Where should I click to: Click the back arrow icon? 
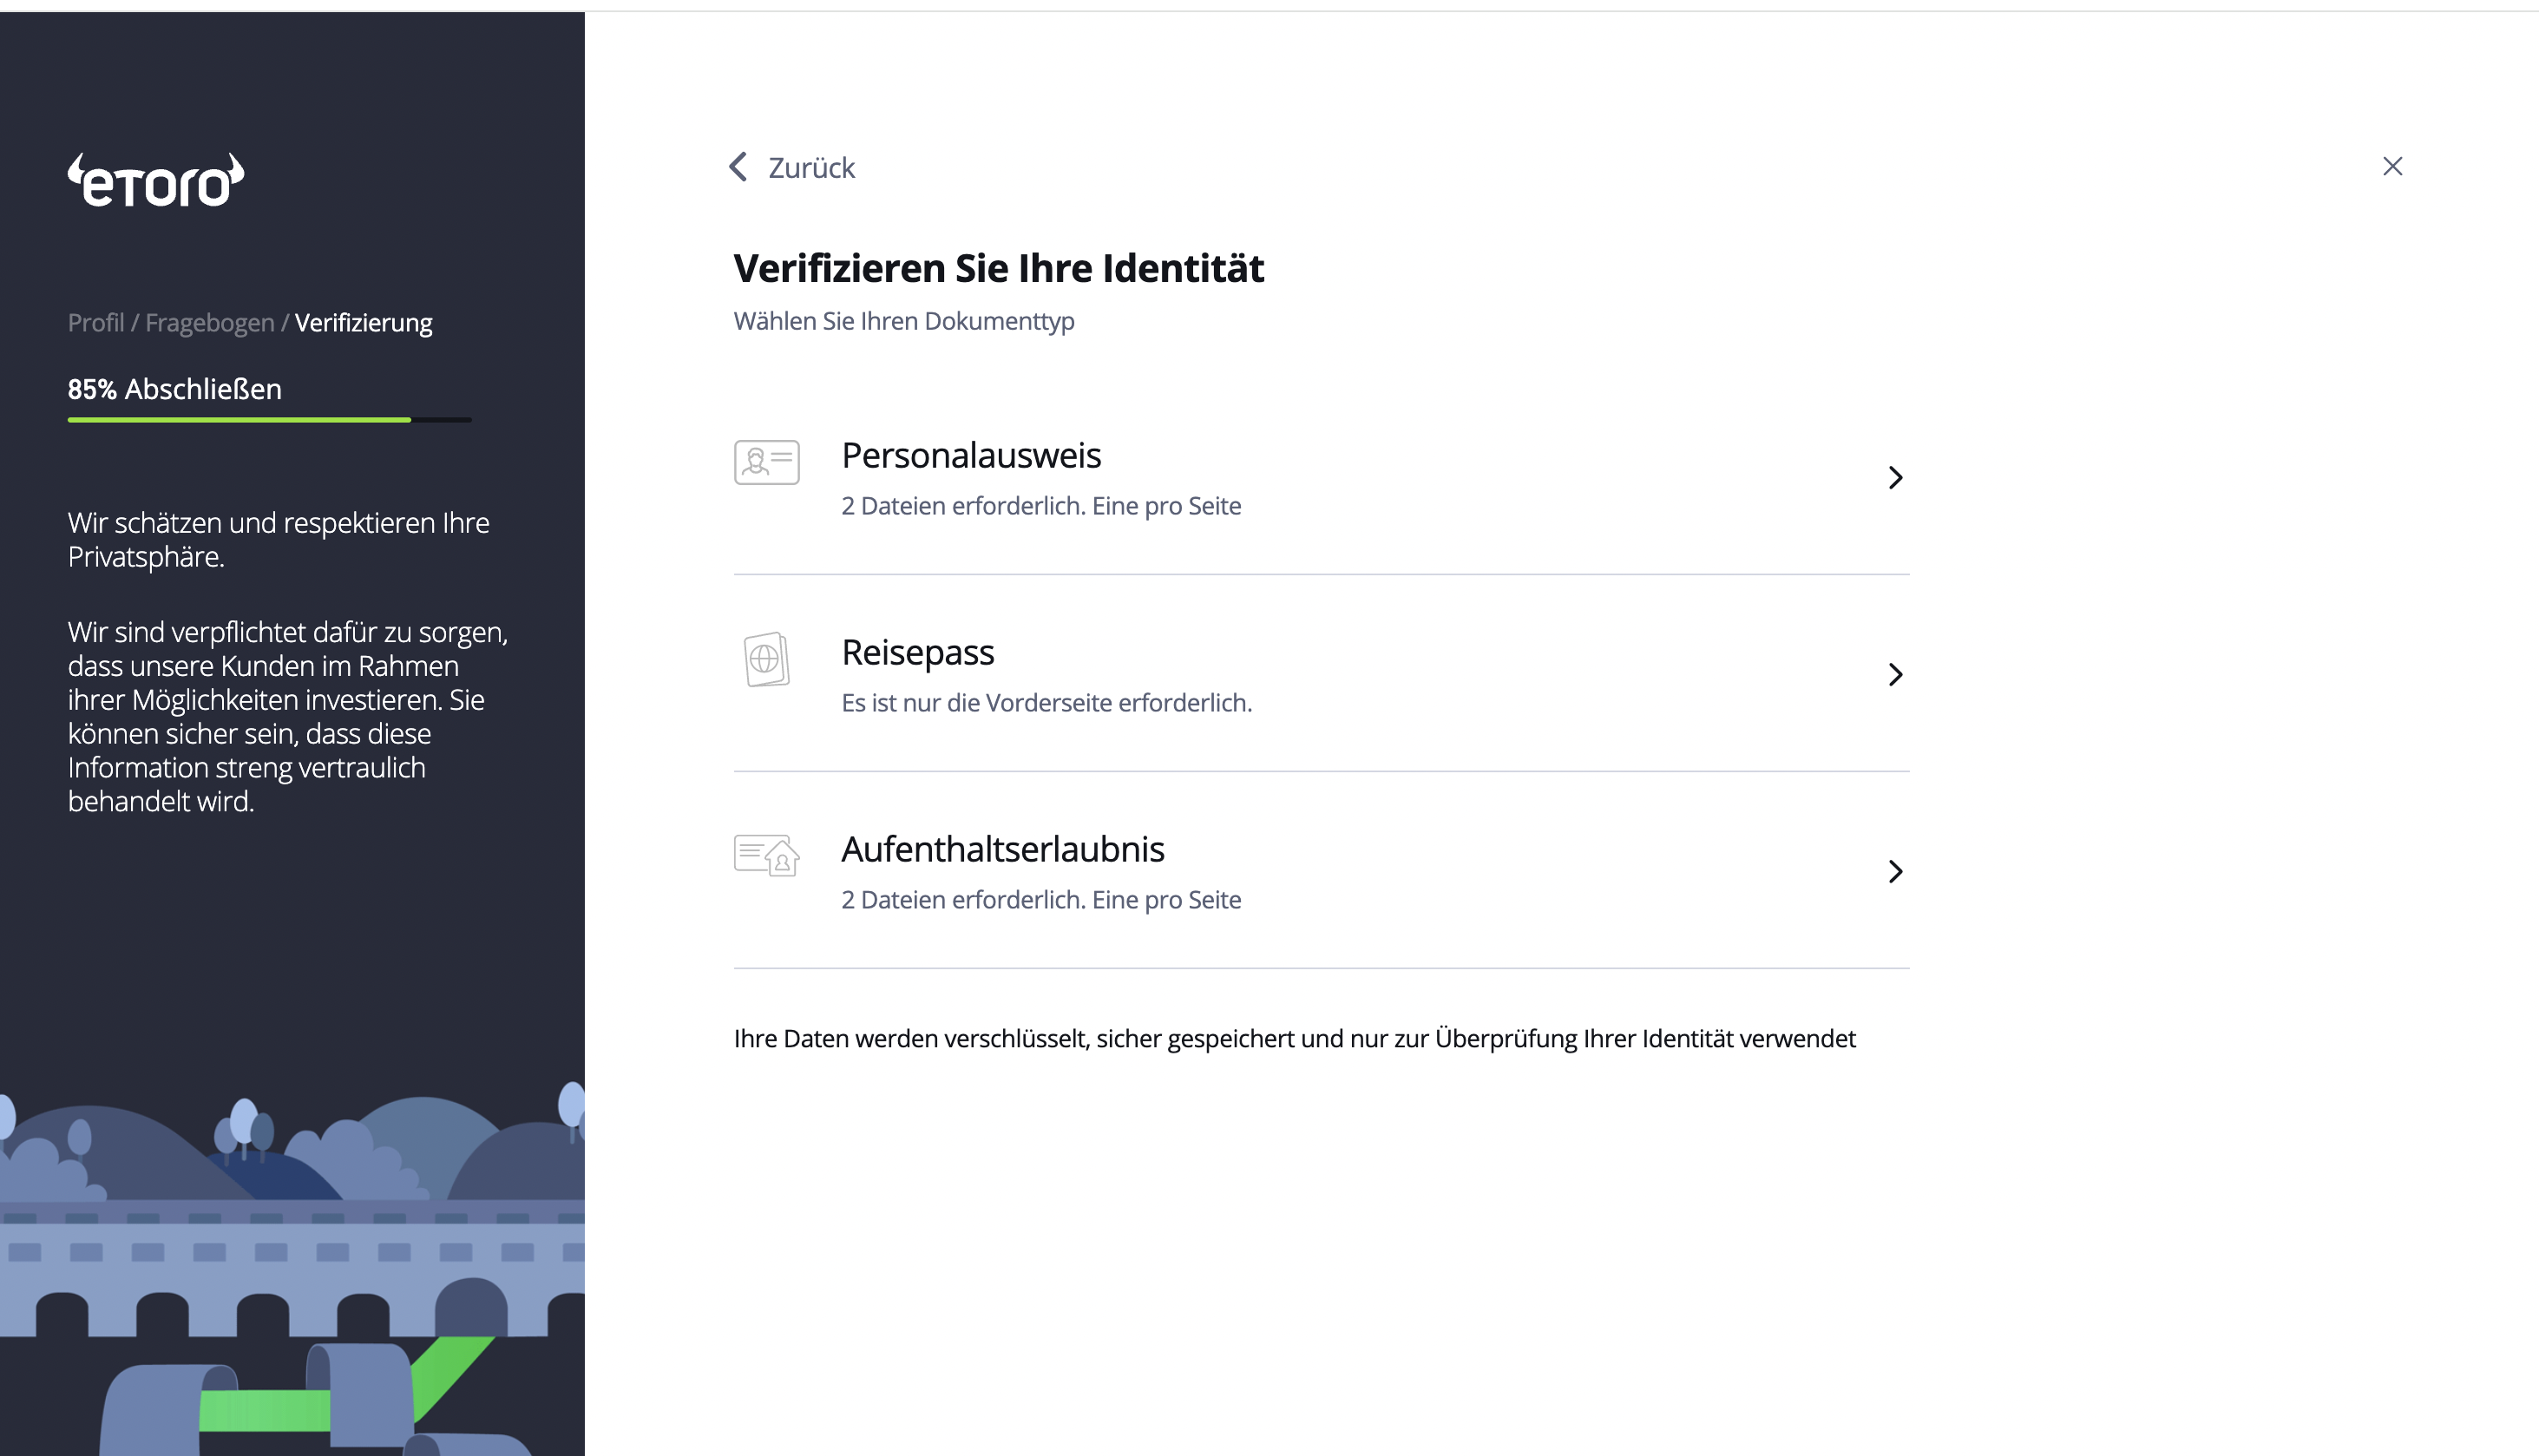point(739,167)
